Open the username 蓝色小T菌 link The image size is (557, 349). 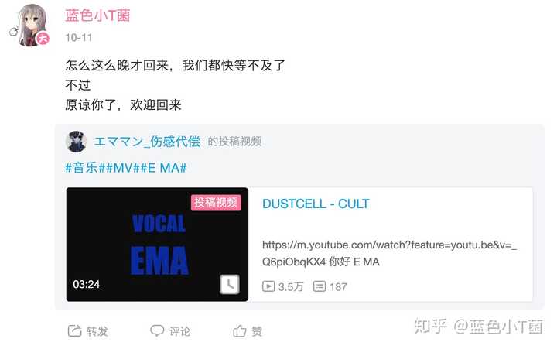[x=97, y=15]
